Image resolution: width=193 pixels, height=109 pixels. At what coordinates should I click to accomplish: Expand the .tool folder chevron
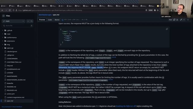3,34
